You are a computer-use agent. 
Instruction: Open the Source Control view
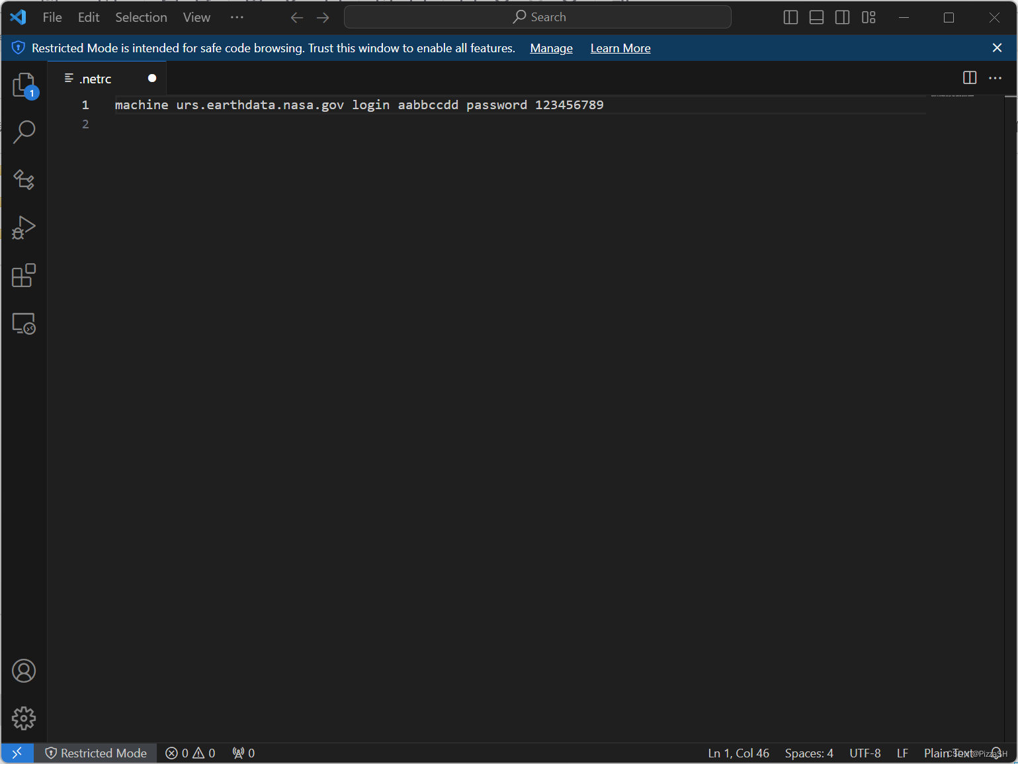pos(24,180)
